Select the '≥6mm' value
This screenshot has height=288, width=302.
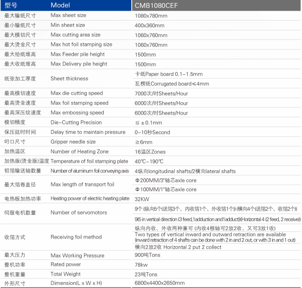[144, 142]
